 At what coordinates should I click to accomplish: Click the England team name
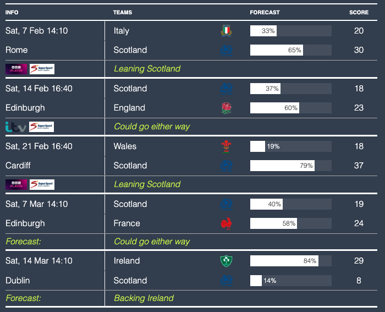point(129,108)
